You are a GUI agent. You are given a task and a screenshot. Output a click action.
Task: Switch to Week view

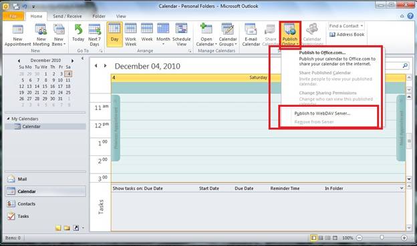147,33
